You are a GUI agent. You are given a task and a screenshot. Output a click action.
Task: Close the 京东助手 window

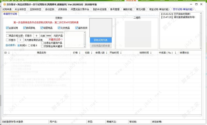click(x=201, y=4)
